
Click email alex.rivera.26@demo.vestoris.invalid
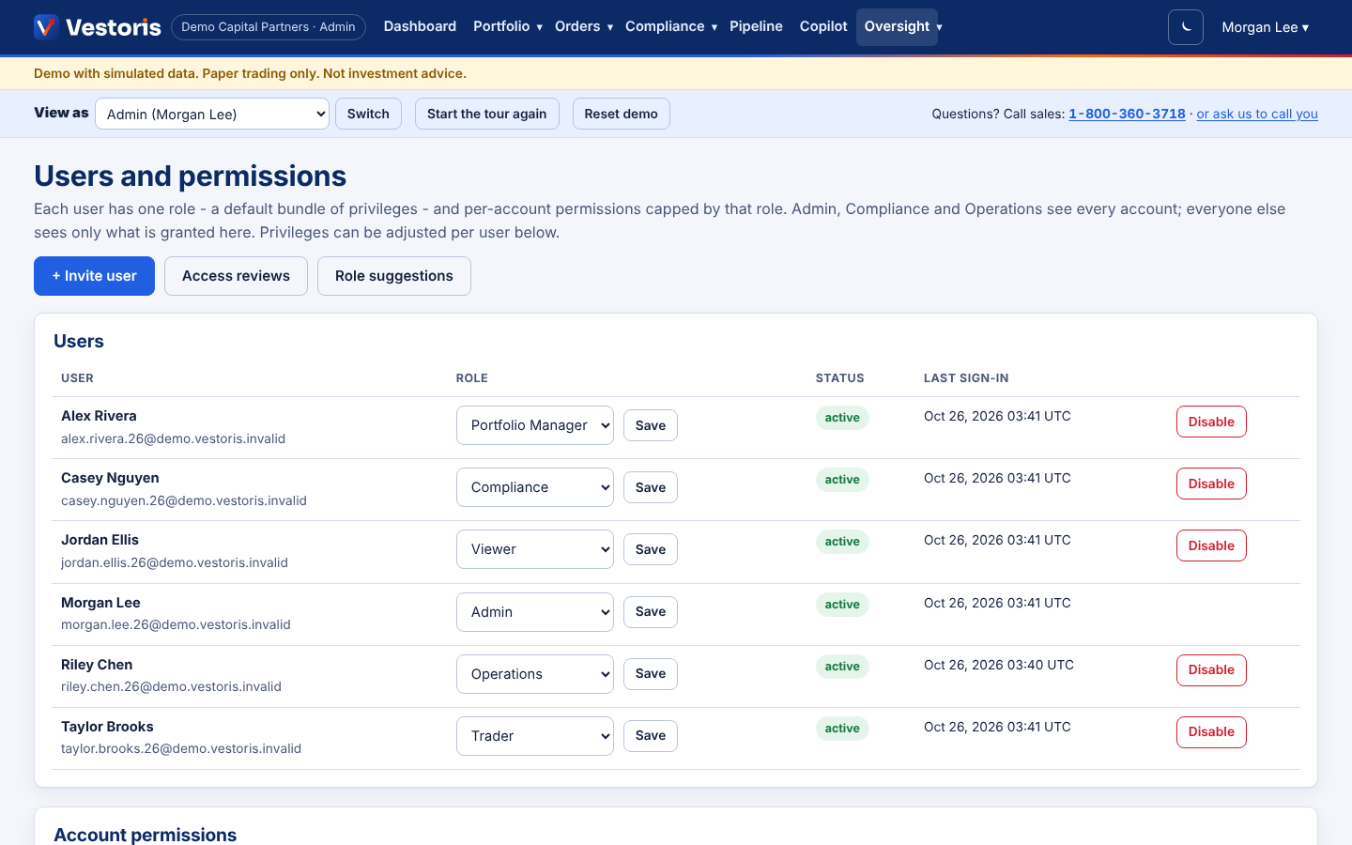tap(173, 438)
